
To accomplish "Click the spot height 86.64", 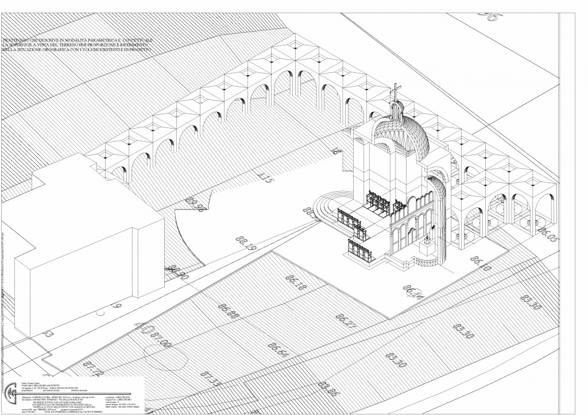I will pos(278,350).
